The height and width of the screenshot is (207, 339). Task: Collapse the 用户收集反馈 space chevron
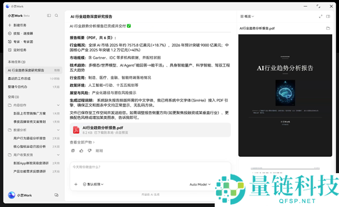[x=58, y=155]
